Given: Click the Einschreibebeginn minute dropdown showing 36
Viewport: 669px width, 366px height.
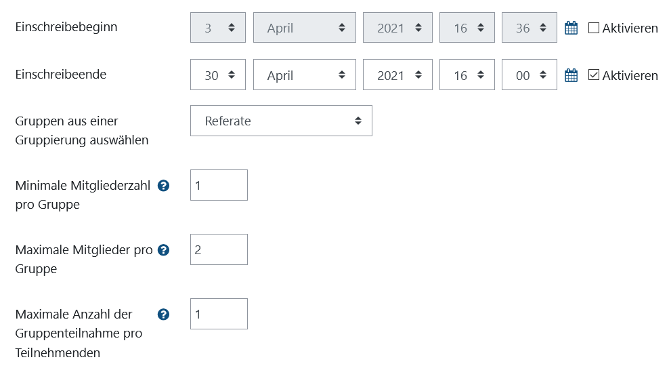Looking at the screenshot, I should coord(529,28).
